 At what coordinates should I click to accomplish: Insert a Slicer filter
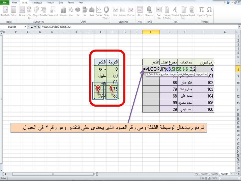(x=140, y=12)
